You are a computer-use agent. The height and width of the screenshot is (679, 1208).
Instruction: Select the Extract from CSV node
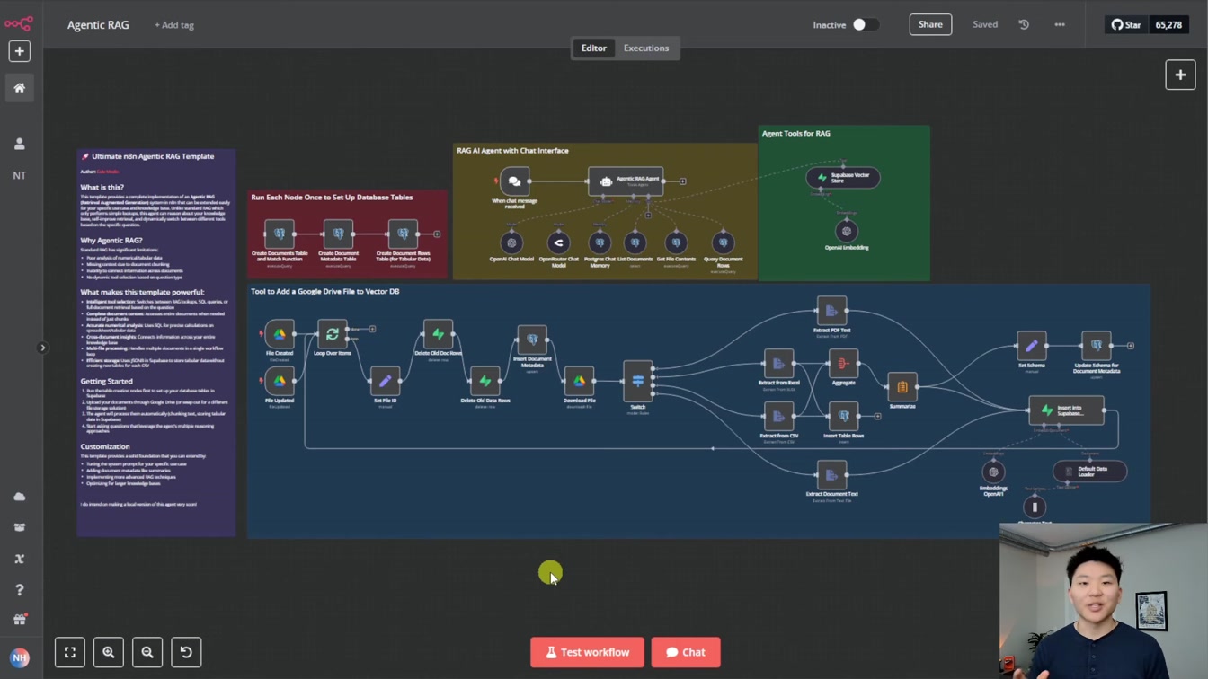(778, 416)
